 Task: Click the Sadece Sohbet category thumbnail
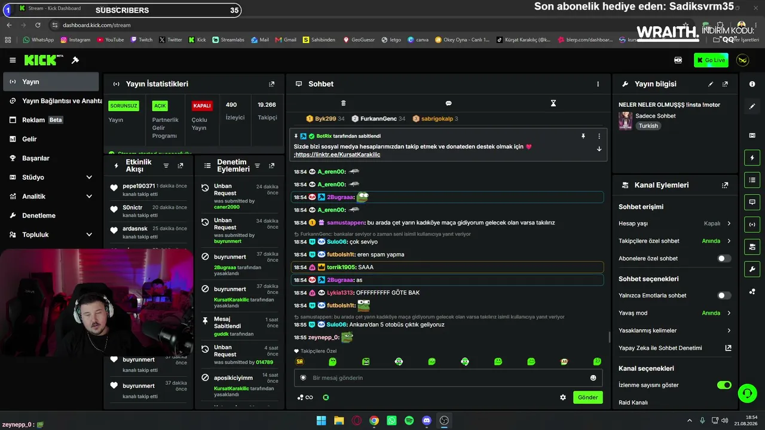coord(625,121)
